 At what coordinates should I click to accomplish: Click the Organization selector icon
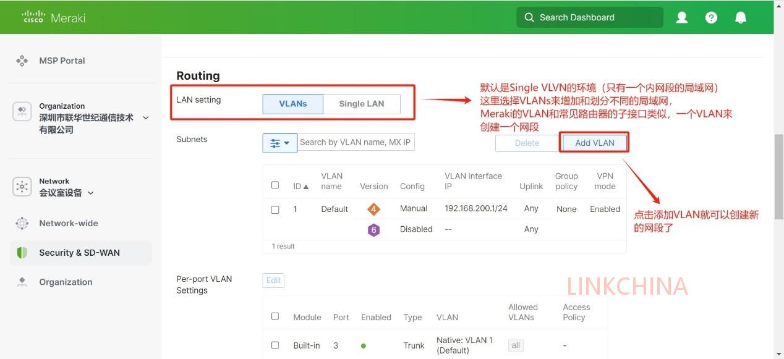click(x=22, y=111)
